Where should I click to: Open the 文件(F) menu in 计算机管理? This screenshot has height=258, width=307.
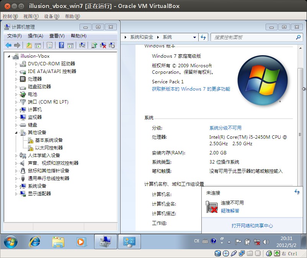point(15,36)
